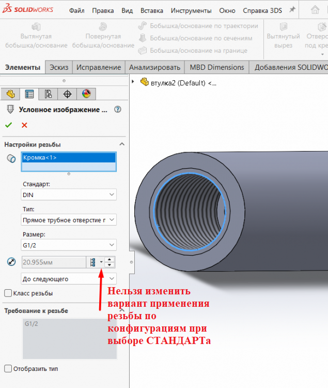Open Правка menu
The width and height of the screenshot is (328, 388).
point(103,11)
